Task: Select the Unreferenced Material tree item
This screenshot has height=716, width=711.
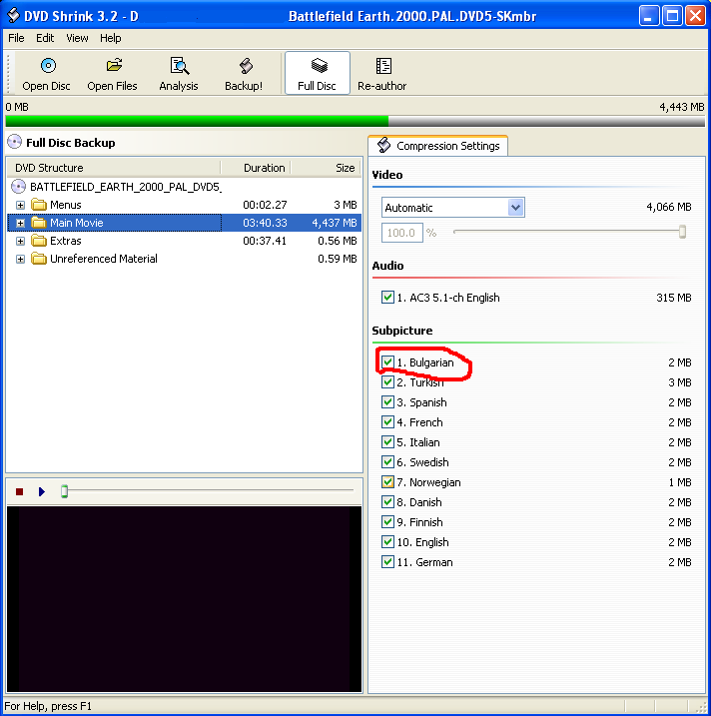Action: [103, 259]
